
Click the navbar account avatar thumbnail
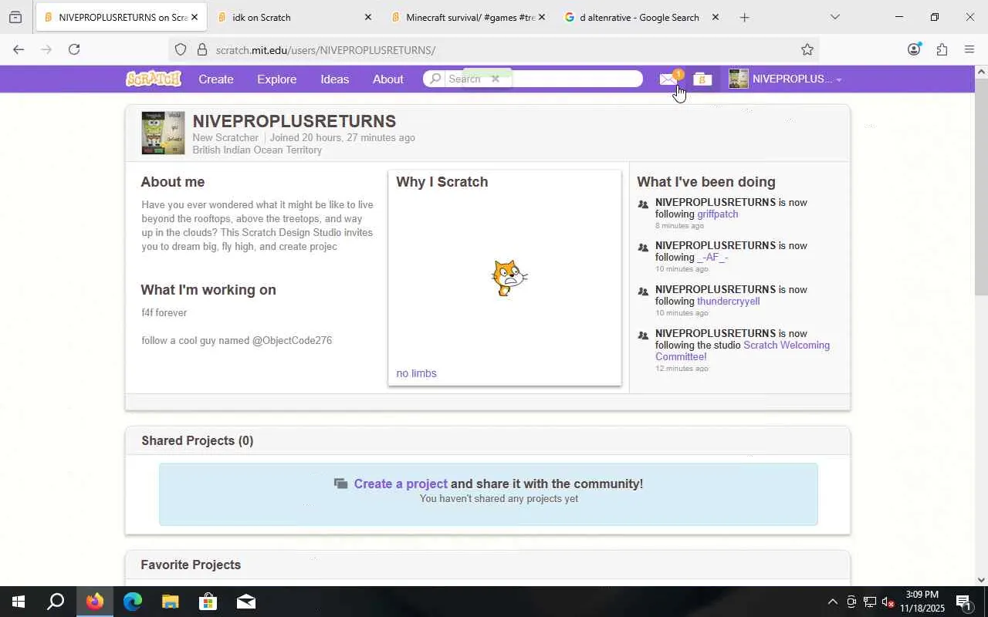(x=739, y=79)
